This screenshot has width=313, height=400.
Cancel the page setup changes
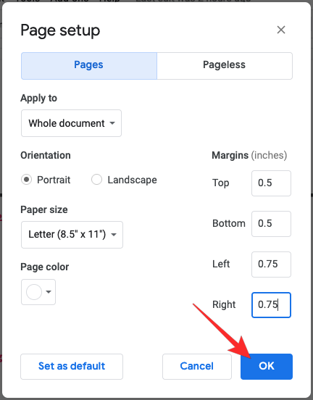(197, 367)
